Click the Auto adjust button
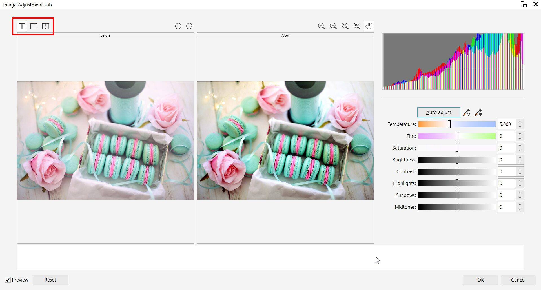This screenshot has height=290, width=541. [438, 112]
